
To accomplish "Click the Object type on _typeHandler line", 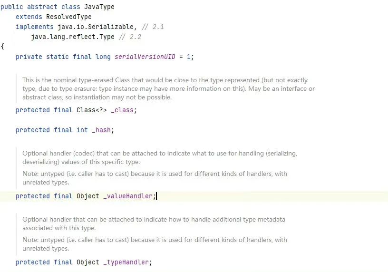I will pos(88,262).
